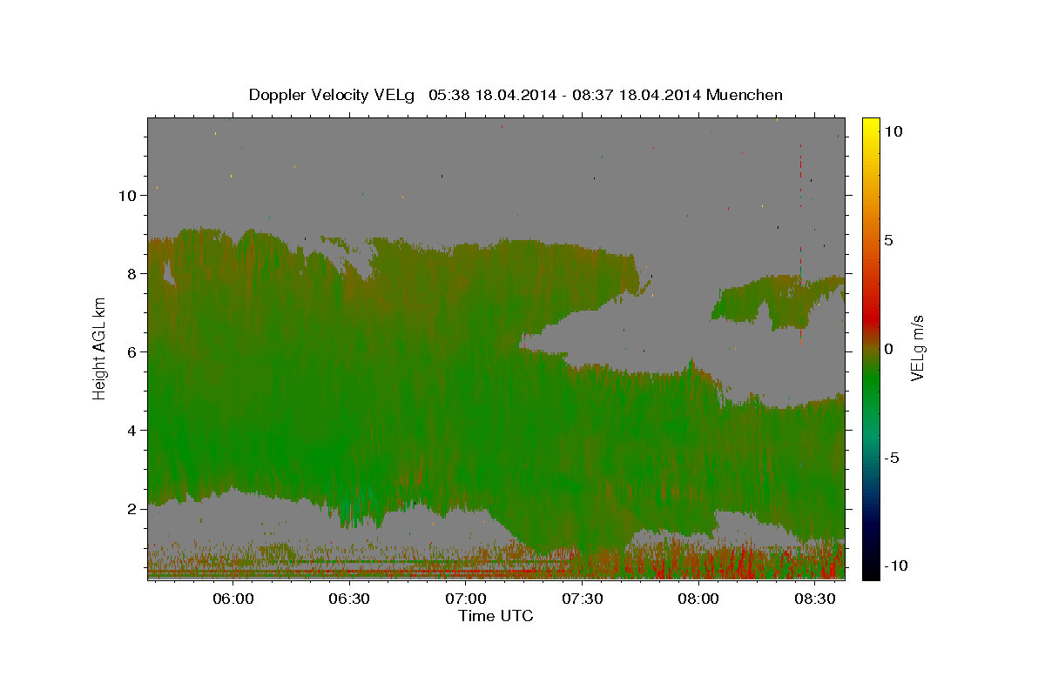The image size is (1045, 696).
Task: Click the 08:00 time tick label
Action: (698, 599)
